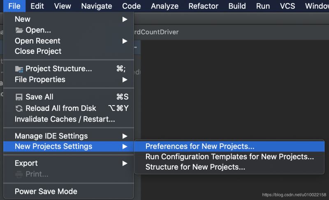Open the Build menu
Screen dimensions: 329x200
(237, 6)
